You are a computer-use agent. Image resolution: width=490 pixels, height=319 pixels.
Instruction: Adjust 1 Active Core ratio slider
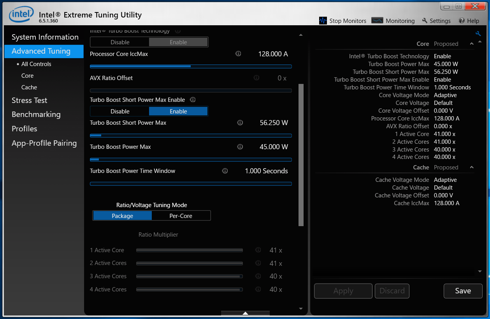pos(190,251)
